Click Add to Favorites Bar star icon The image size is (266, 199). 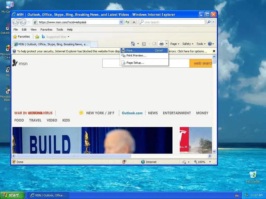pyautogui.click(x=37, y=37)
